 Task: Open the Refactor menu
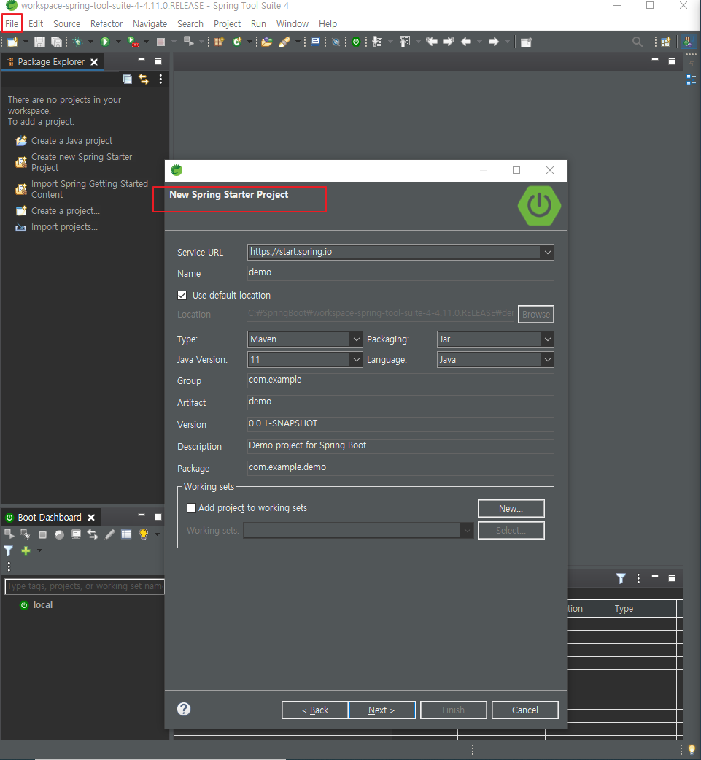[x=106, y=24]
